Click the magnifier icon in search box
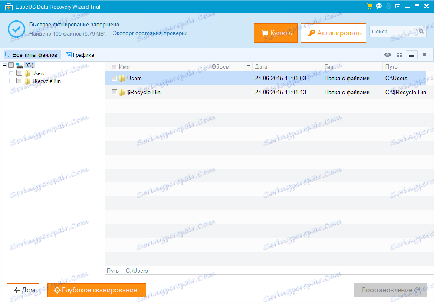Image resolution: width=434 pixels, height=304 pixels. (x=421, y=31)
